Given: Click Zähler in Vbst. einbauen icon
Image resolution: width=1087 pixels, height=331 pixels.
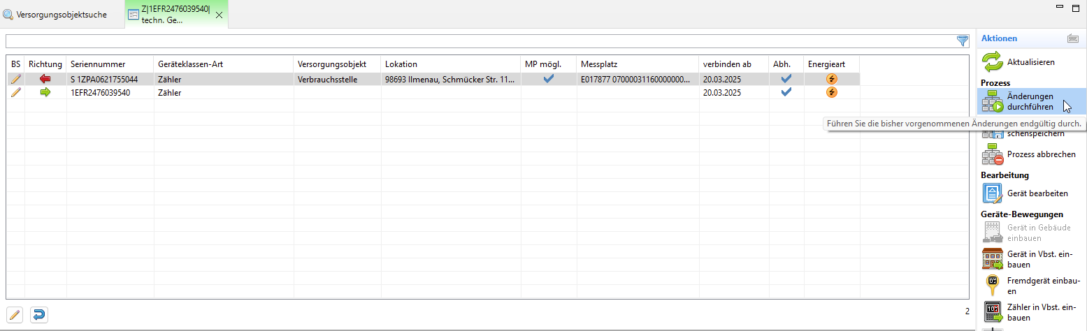Looking at the screenshot, I should pos(993,312).
